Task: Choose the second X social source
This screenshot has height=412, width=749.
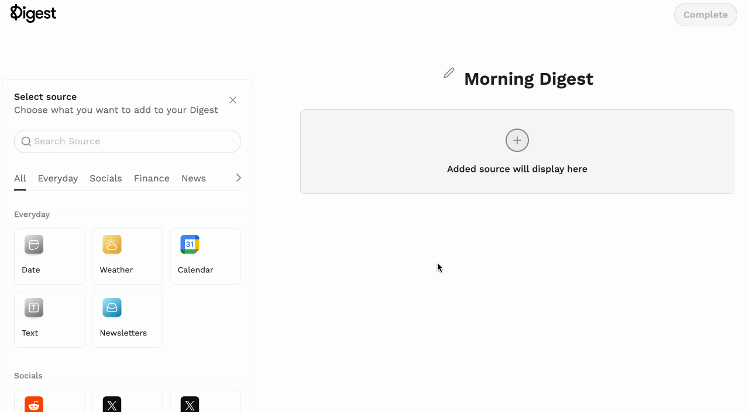Action: pos(190,404)
